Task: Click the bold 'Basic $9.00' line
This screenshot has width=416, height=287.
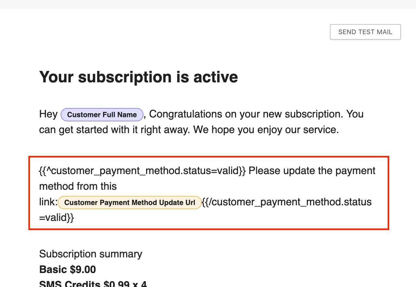Action: click(67, 269)
